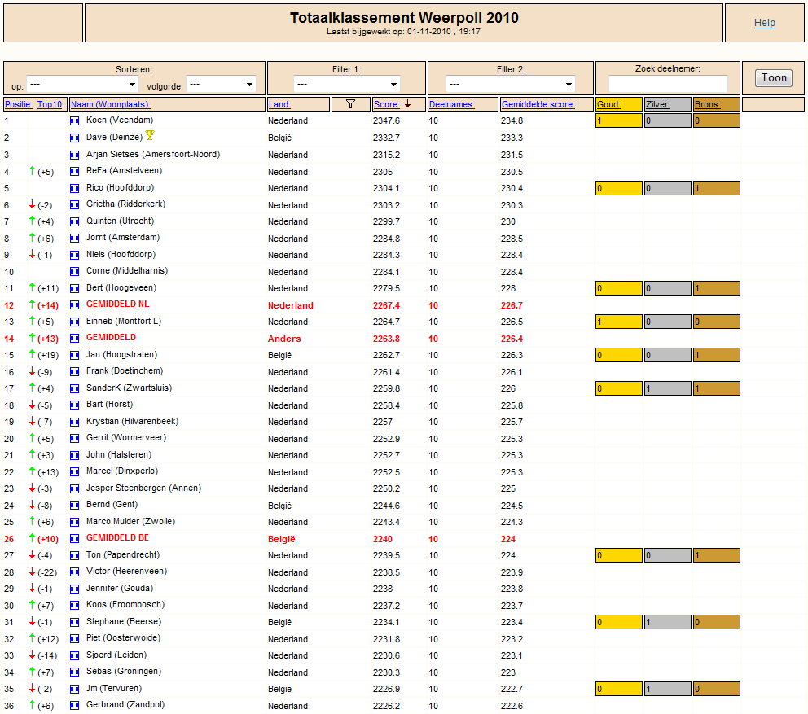Viewport: 808px width, 714px height.
Task: Click the Toon button
Action: [774, 78]
